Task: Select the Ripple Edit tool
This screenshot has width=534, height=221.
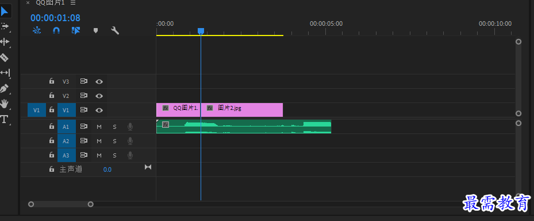Action: 5,42
